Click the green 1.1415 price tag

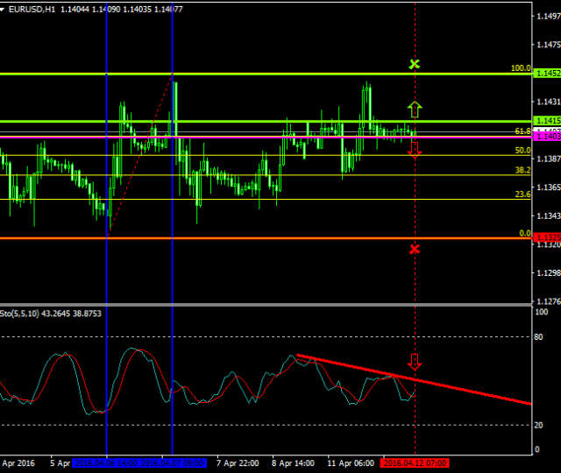[x=547, y=121]
